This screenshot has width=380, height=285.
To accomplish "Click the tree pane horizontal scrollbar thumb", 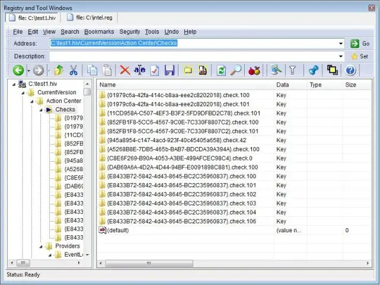I will pyautogui.click(x=23, y=262).
